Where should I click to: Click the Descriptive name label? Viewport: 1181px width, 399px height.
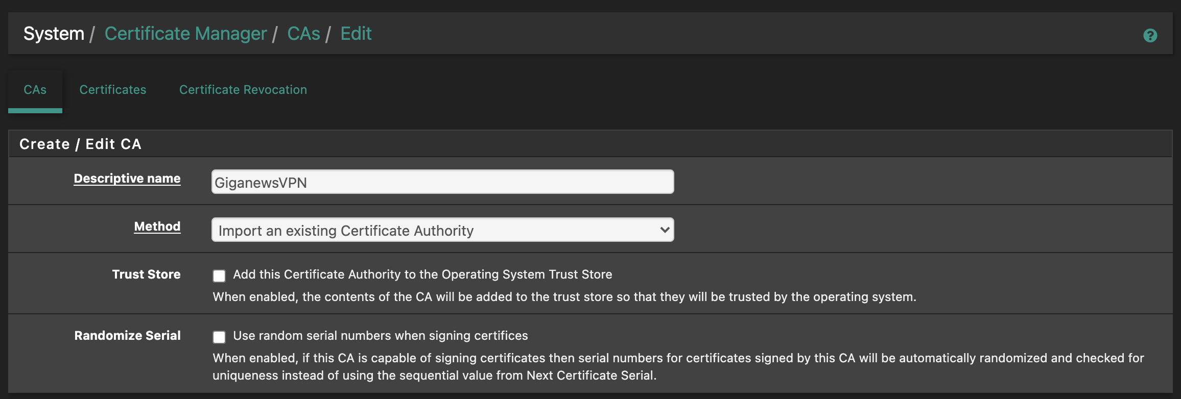click(x=127, y=179)
